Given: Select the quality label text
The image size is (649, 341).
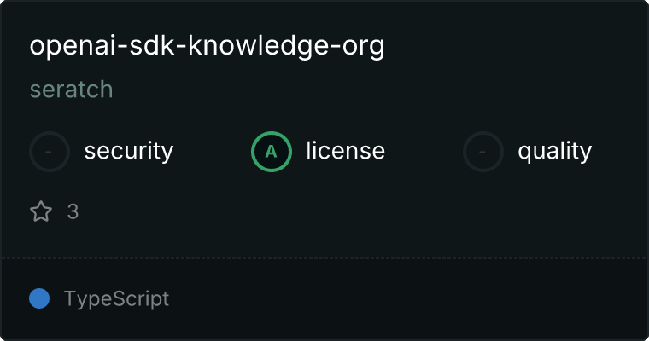Looking at the screenshot, I should coord(554,151).
